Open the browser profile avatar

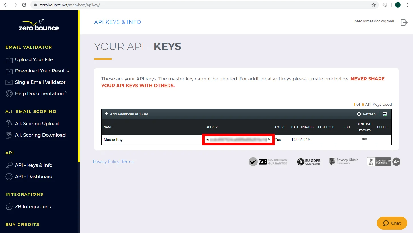tap(398, 5)
